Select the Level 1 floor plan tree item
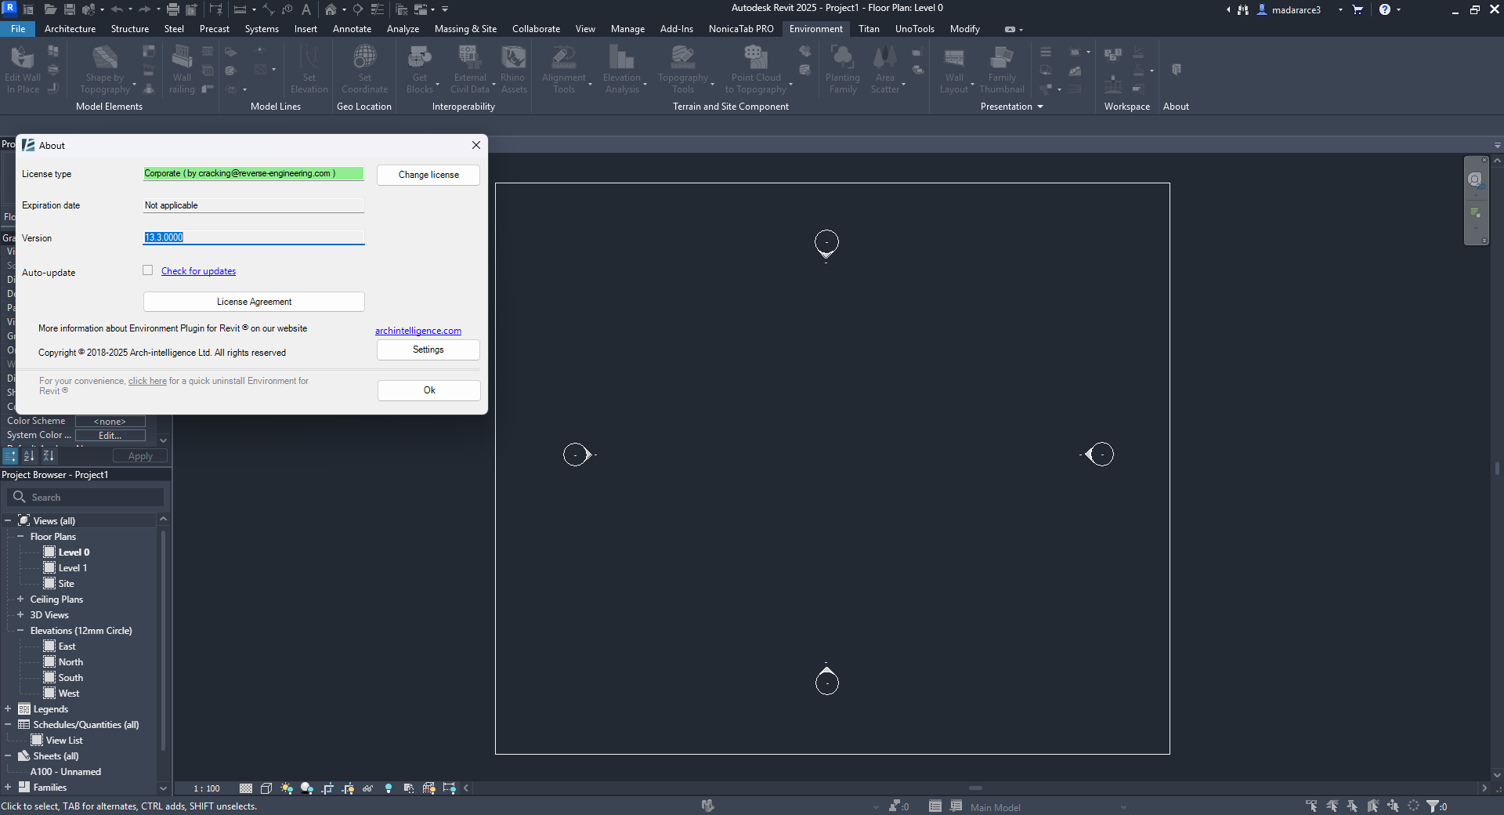 click(73, 568)
